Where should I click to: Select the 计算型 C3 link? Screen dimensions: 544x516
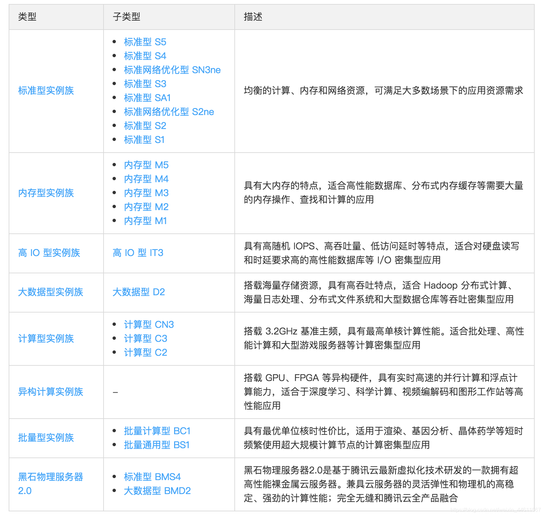145,338
